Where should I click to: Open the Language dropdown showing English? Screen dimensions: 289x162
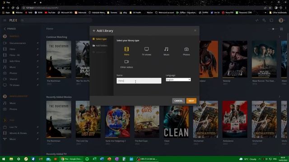click(178, 80)
